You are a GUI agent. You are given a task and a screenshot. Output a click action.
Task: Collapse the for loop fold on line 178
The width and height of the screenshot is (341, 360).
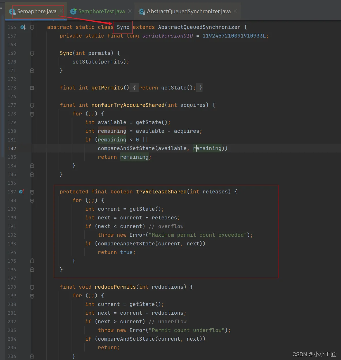32,114
